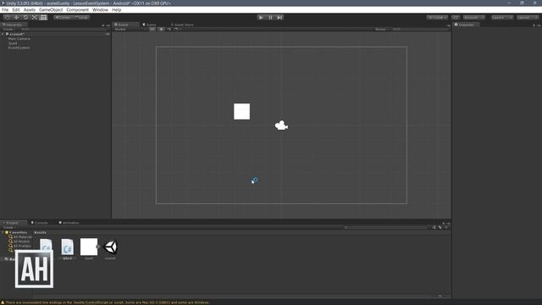
Task: Click the cloud services icon
Action: 456,17
